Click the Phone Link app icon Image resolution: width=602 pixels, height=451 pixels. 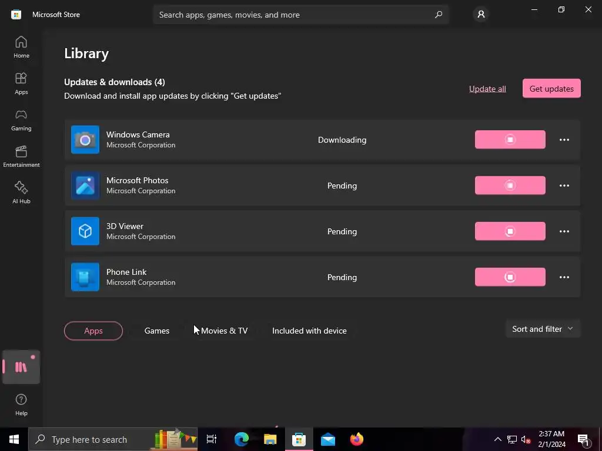[x=85, y=277]
